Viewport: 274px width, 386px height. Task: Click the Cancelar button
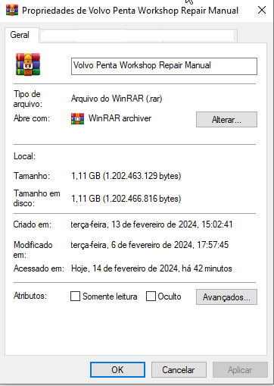[x=179, y=370]
